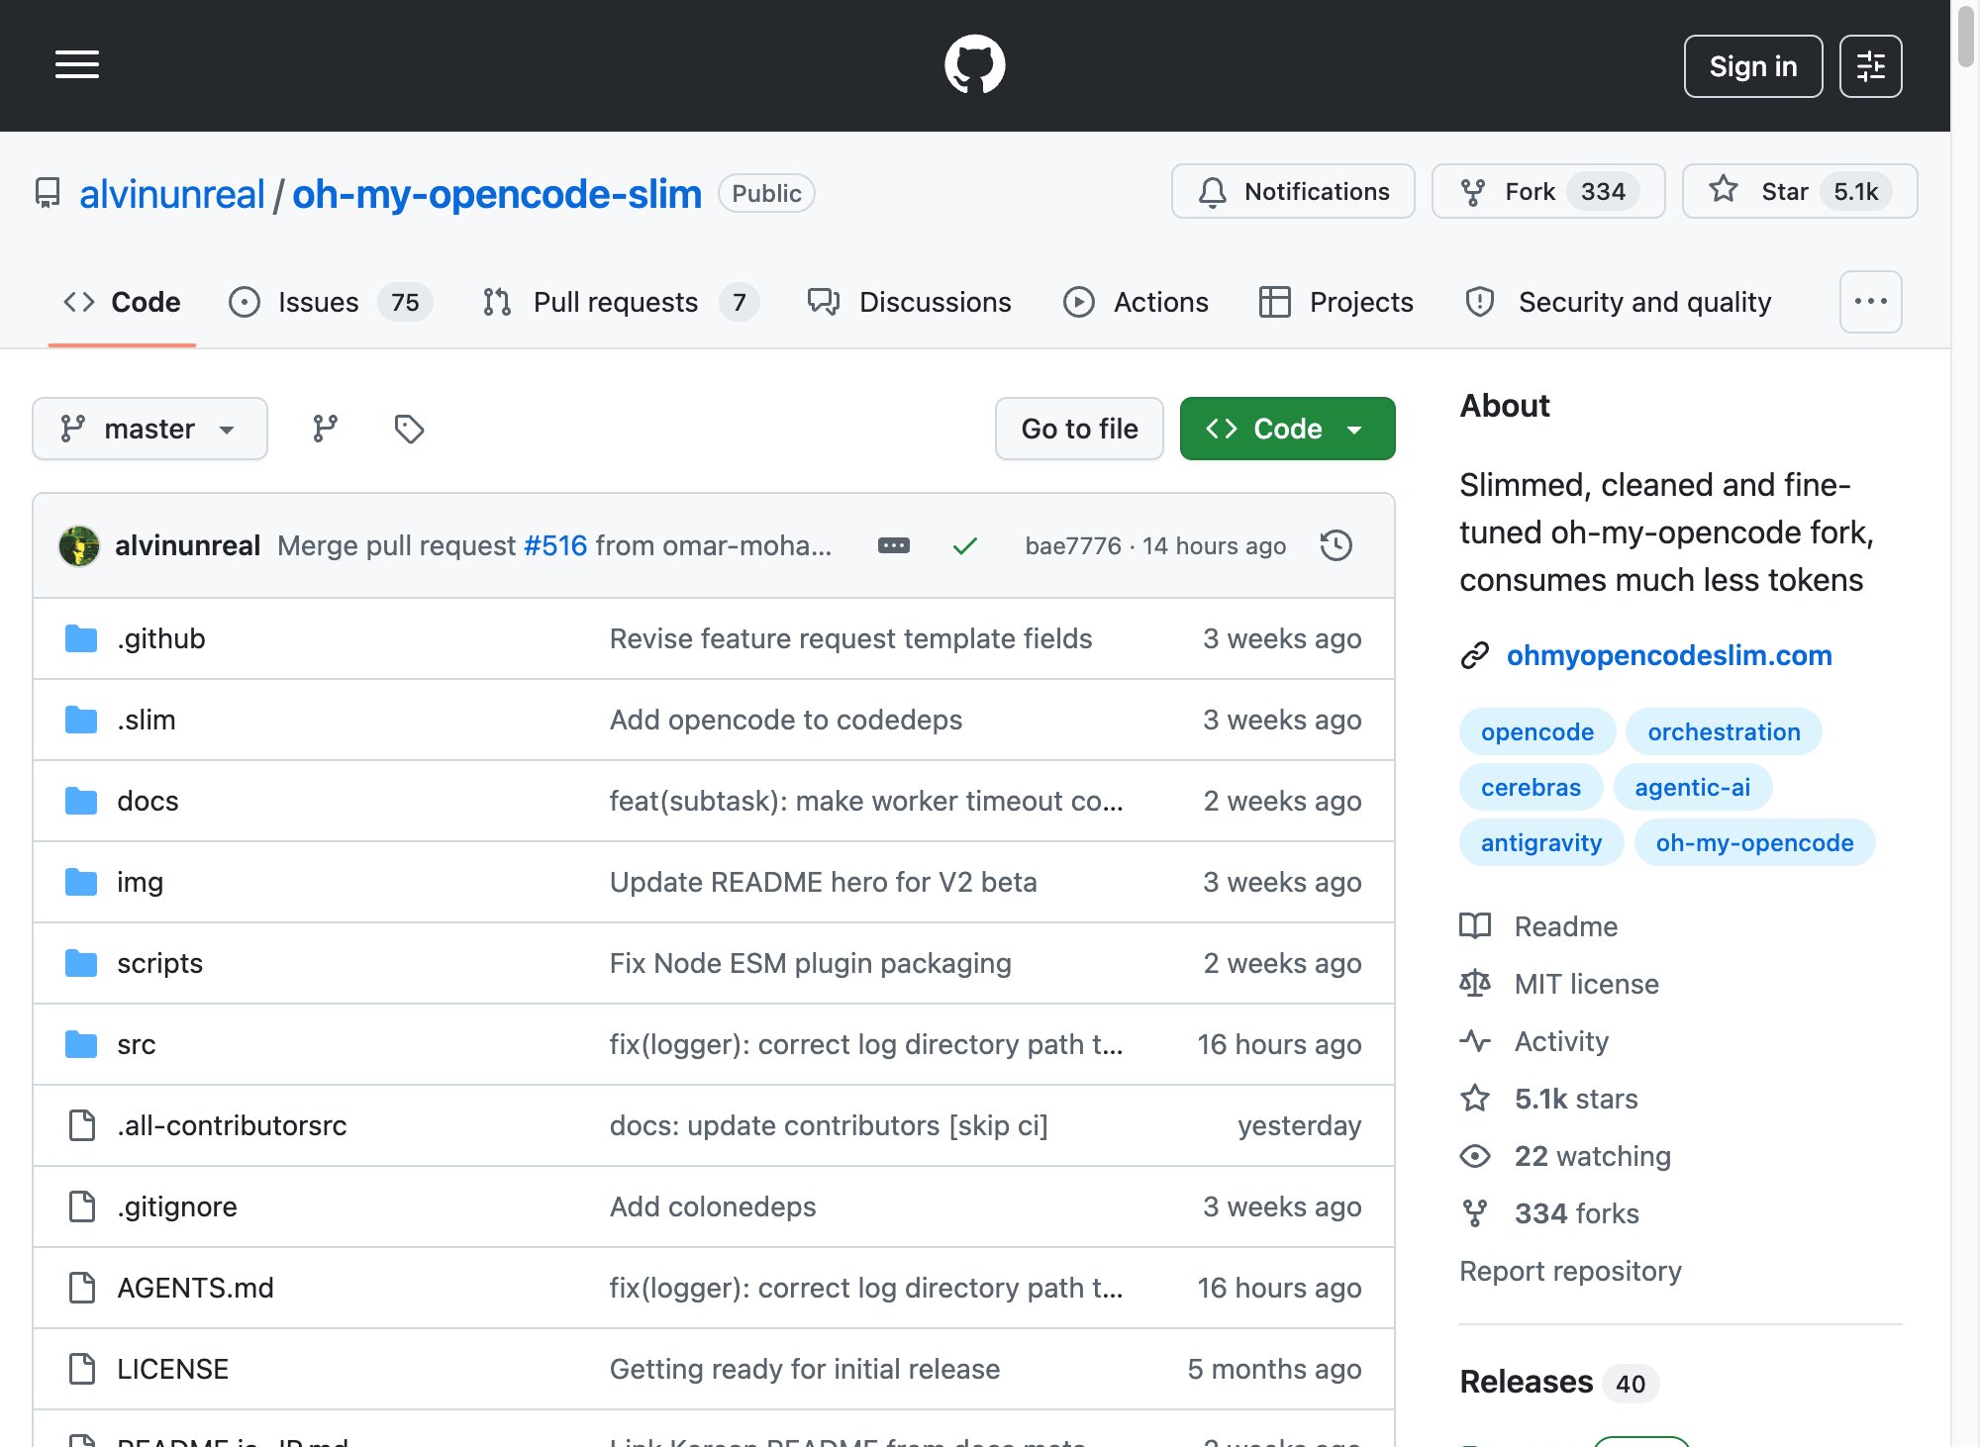Image resolution: width=1980 pixels, height=1447 pixels.
Task: Open the src folder
Action: click(136, 1044)
